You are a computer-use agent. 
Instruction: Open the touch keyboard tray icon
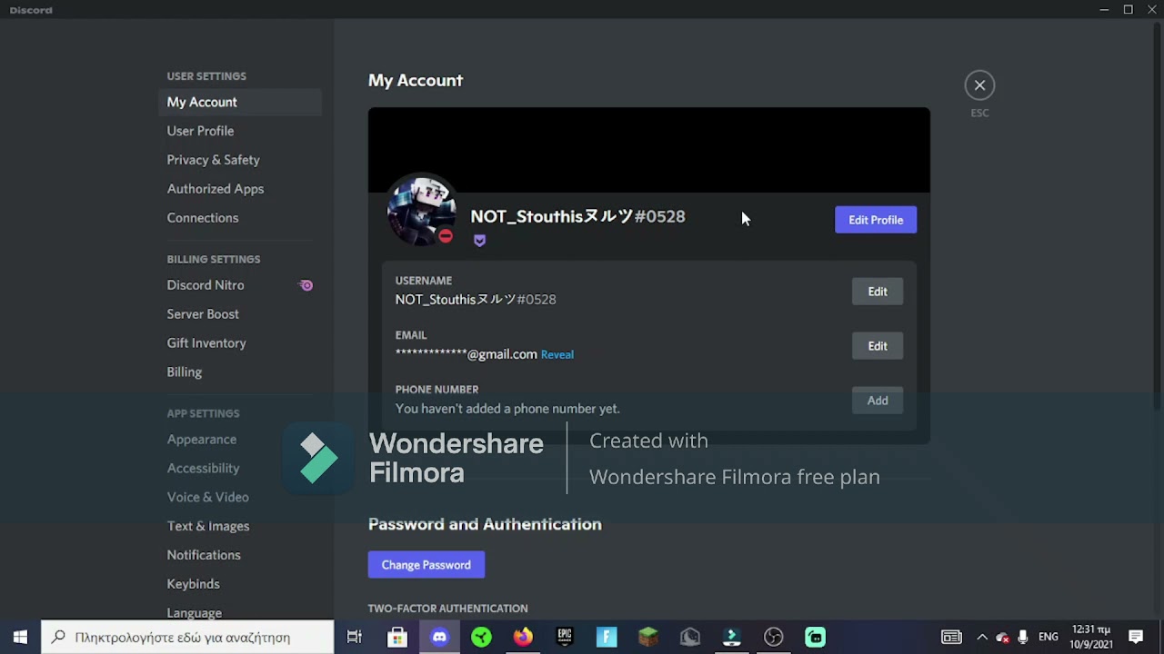click(x=951, y=638)
